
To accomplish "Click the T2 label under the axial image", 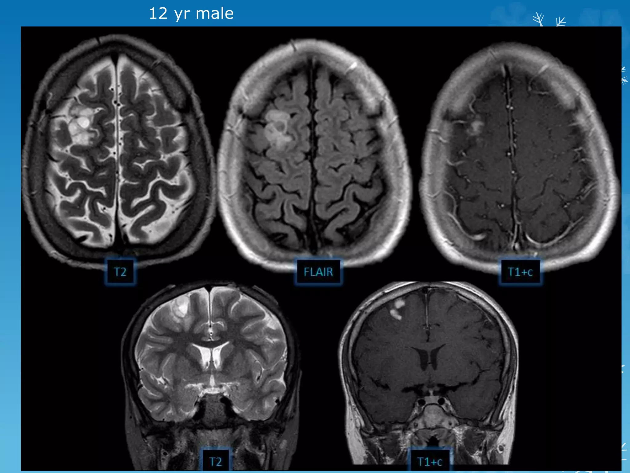I will point(120,272).
